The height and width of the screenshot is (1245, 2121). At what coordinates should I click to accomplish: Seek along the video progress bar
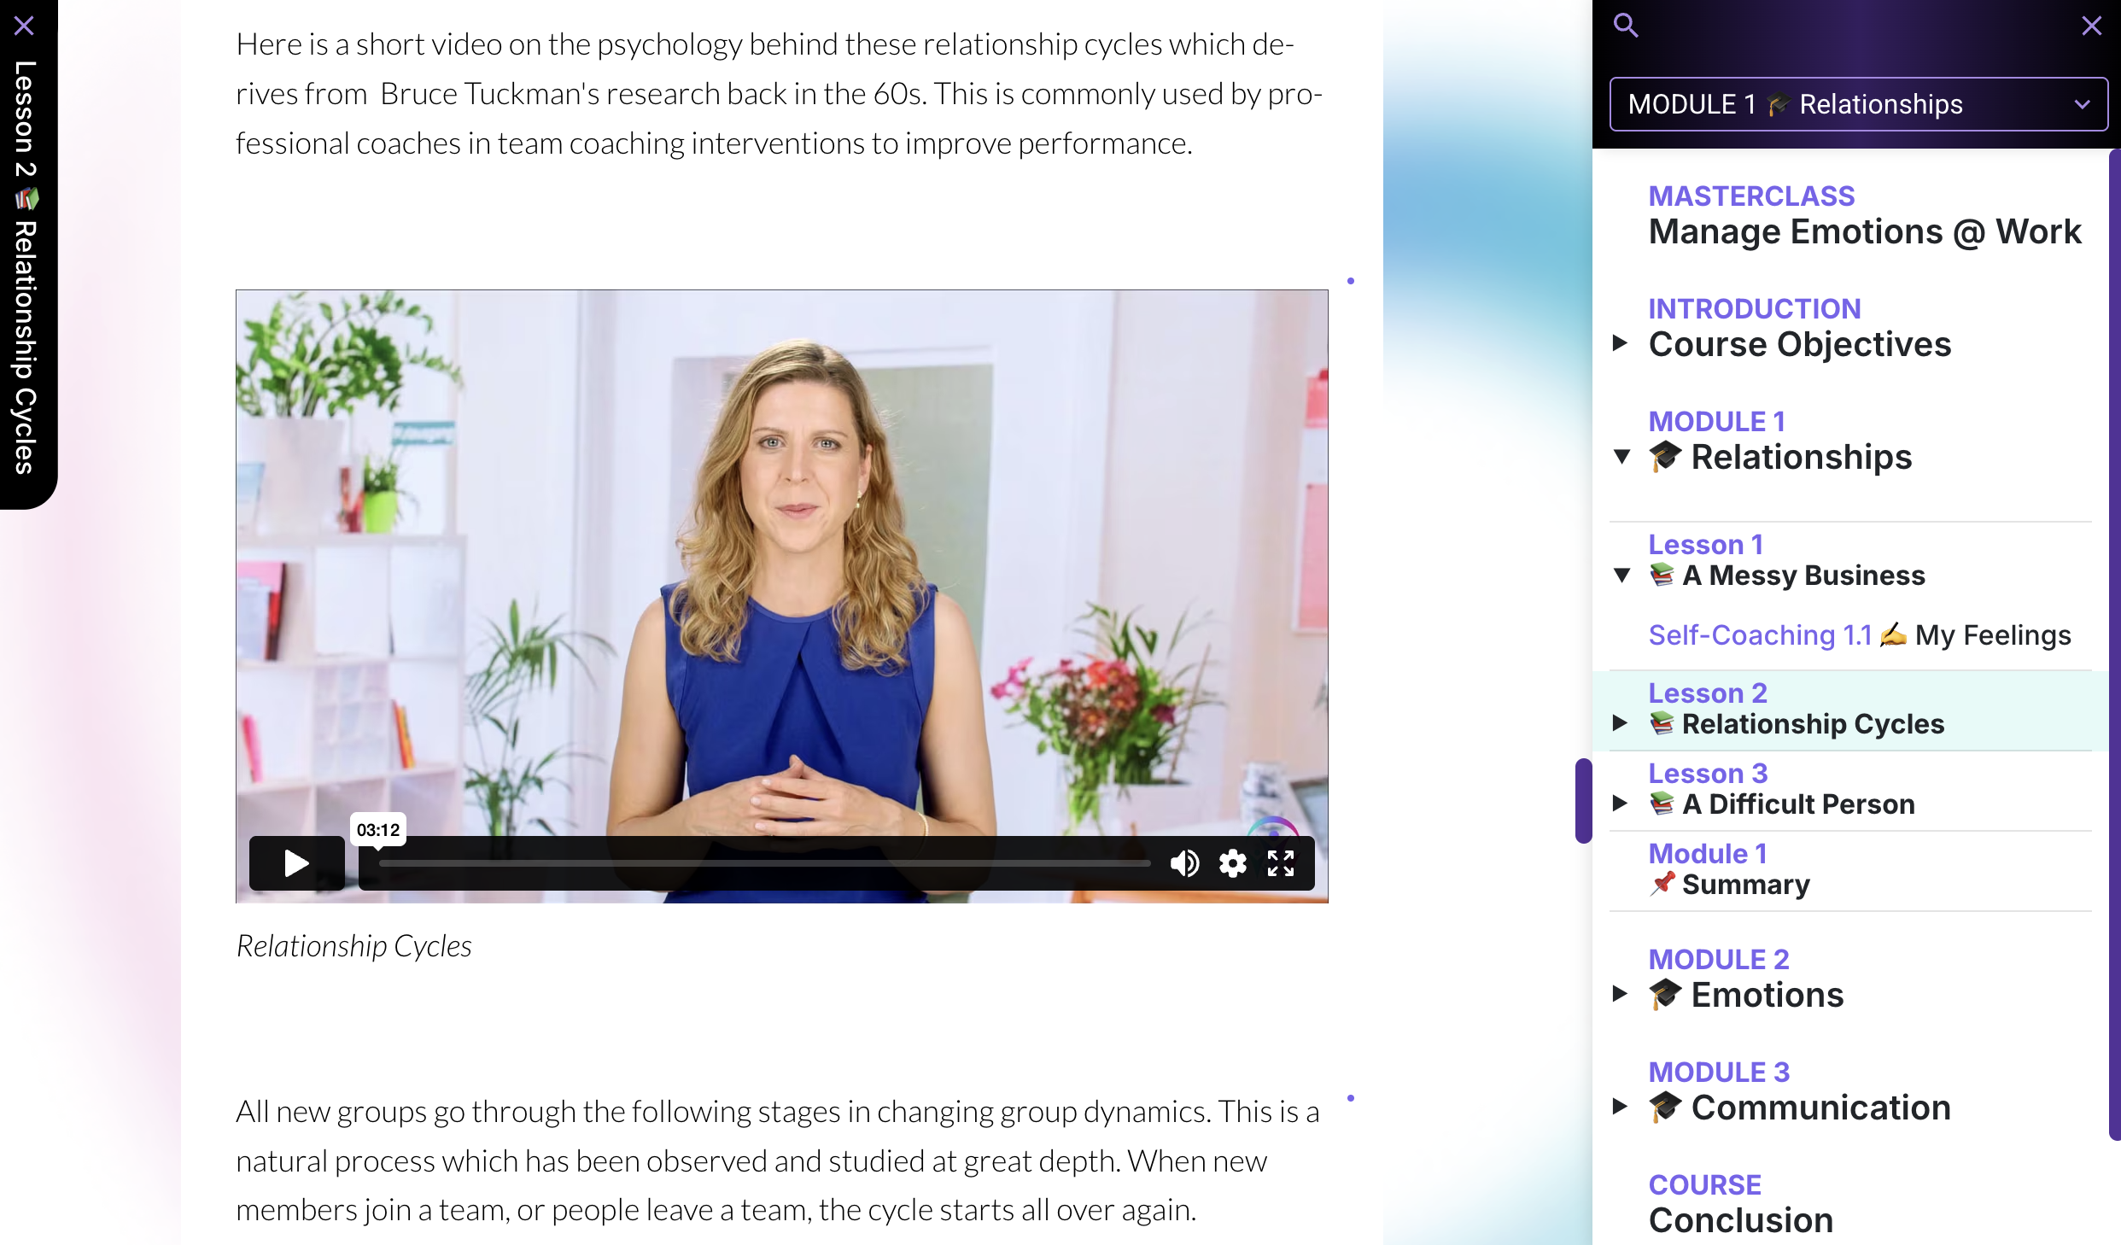coord(764,863)
